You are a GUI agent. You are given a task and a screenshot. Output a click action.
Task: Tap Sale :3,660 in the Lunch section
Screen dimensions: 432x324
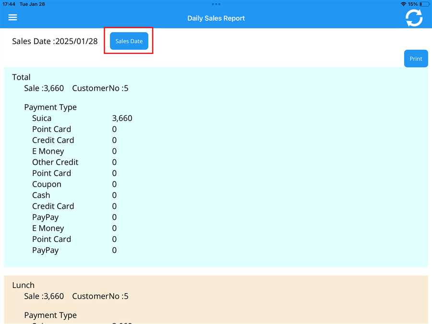pos(44,296)
